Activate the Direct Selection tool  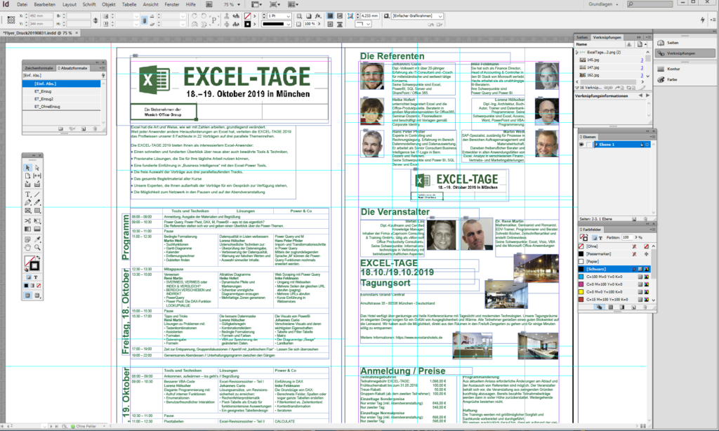37,168
